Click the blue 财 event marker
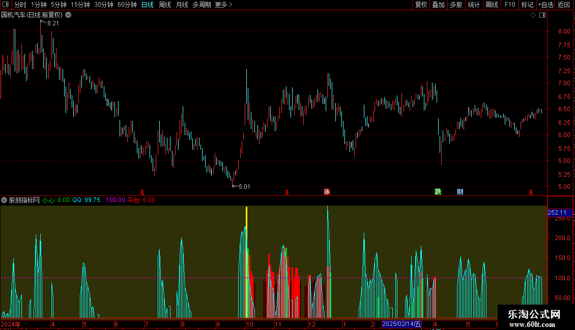This screenshot has height=330, width=575. [460, 192]
